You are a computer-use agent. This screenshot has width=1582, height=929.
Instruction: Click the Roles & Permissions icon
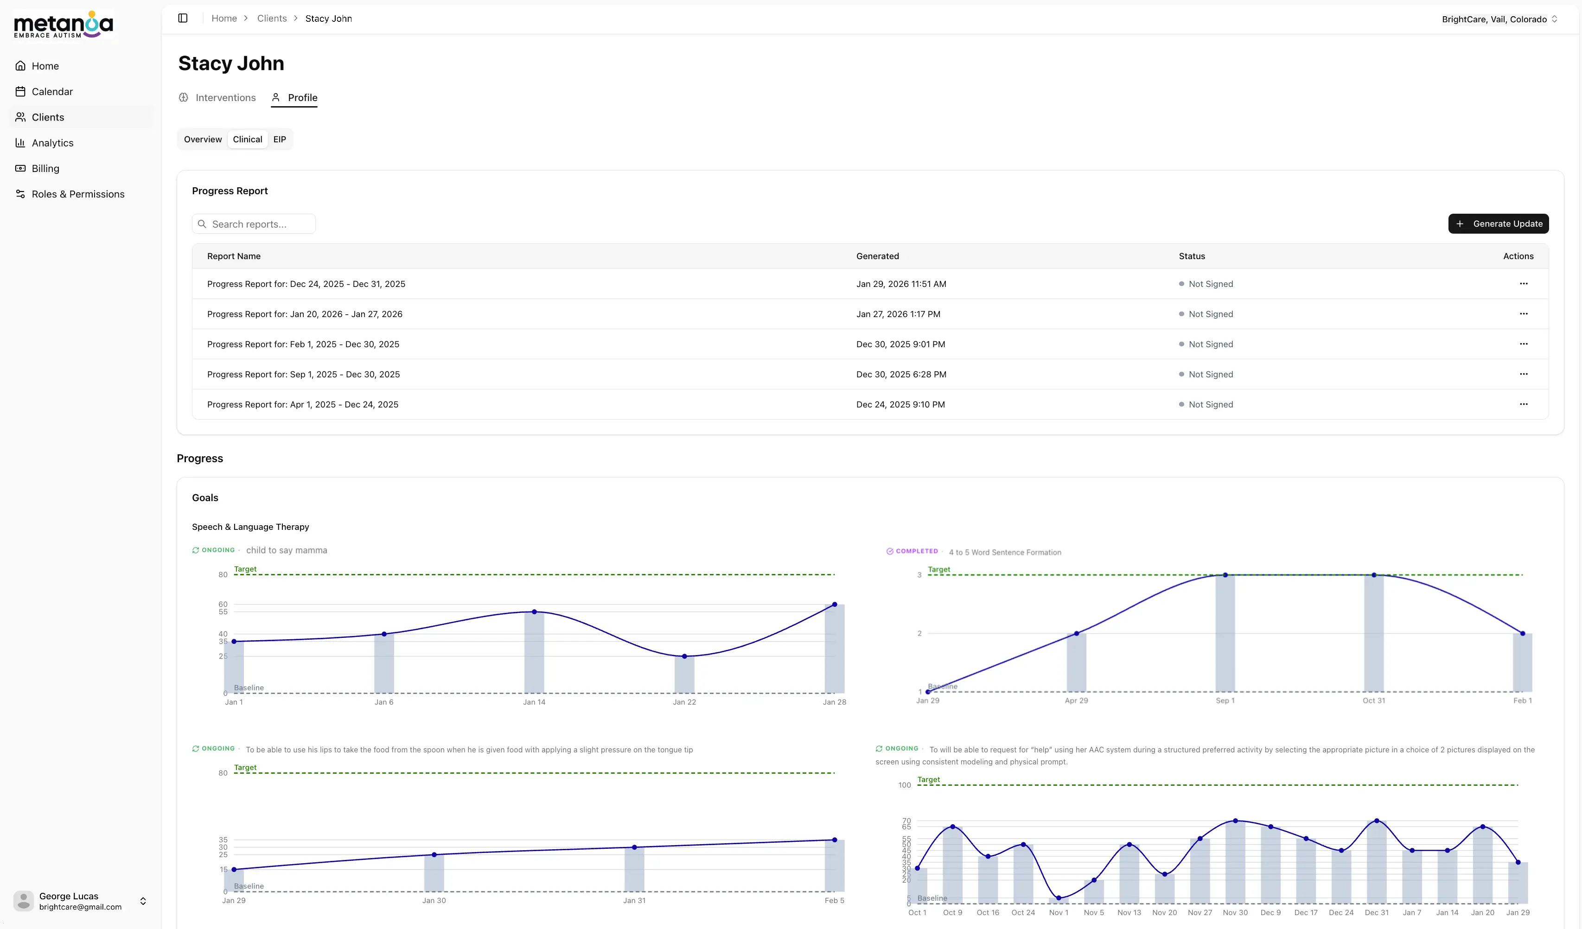20,194
